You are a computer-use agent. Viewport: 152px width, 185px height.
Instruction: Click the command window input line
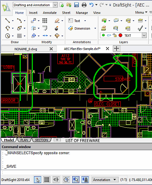(76, 173)
